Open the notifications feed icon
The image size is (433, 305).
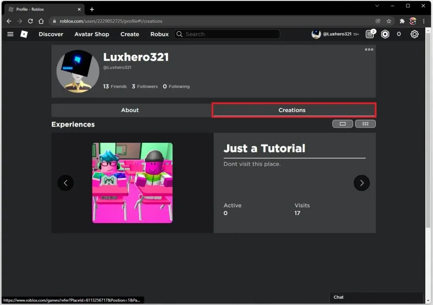[x=370, y=34]
